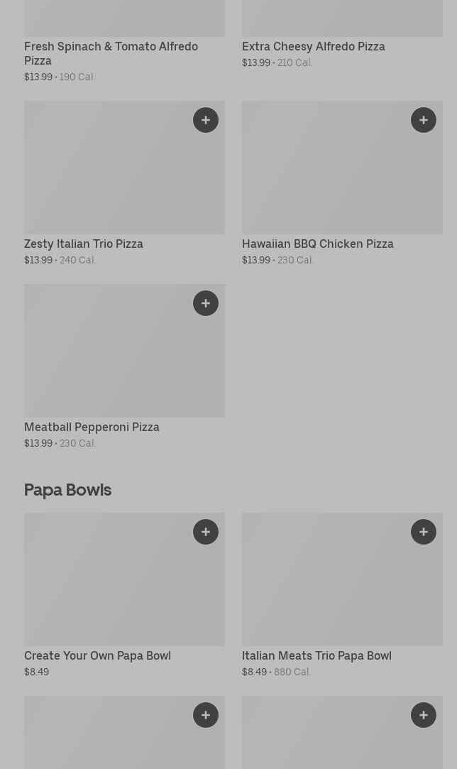Open Create Your Own Papa Bowl title
Image resolution: width=457 pixels, height=769 pixels.
97,655
